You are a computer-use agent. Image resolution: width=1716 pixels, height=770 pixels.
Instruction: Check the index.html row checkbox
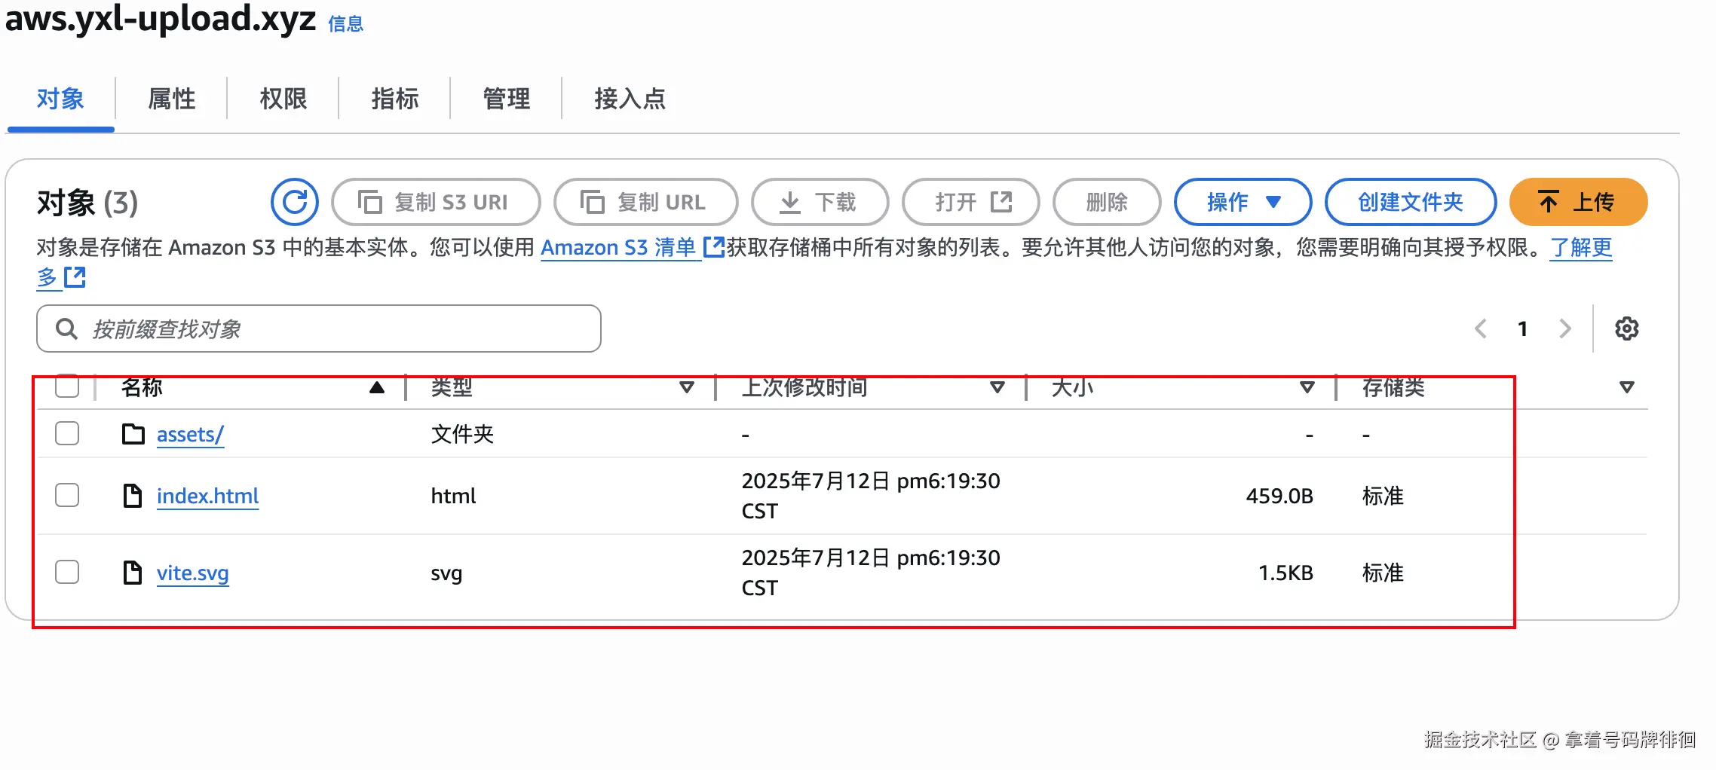click(67, 495)
